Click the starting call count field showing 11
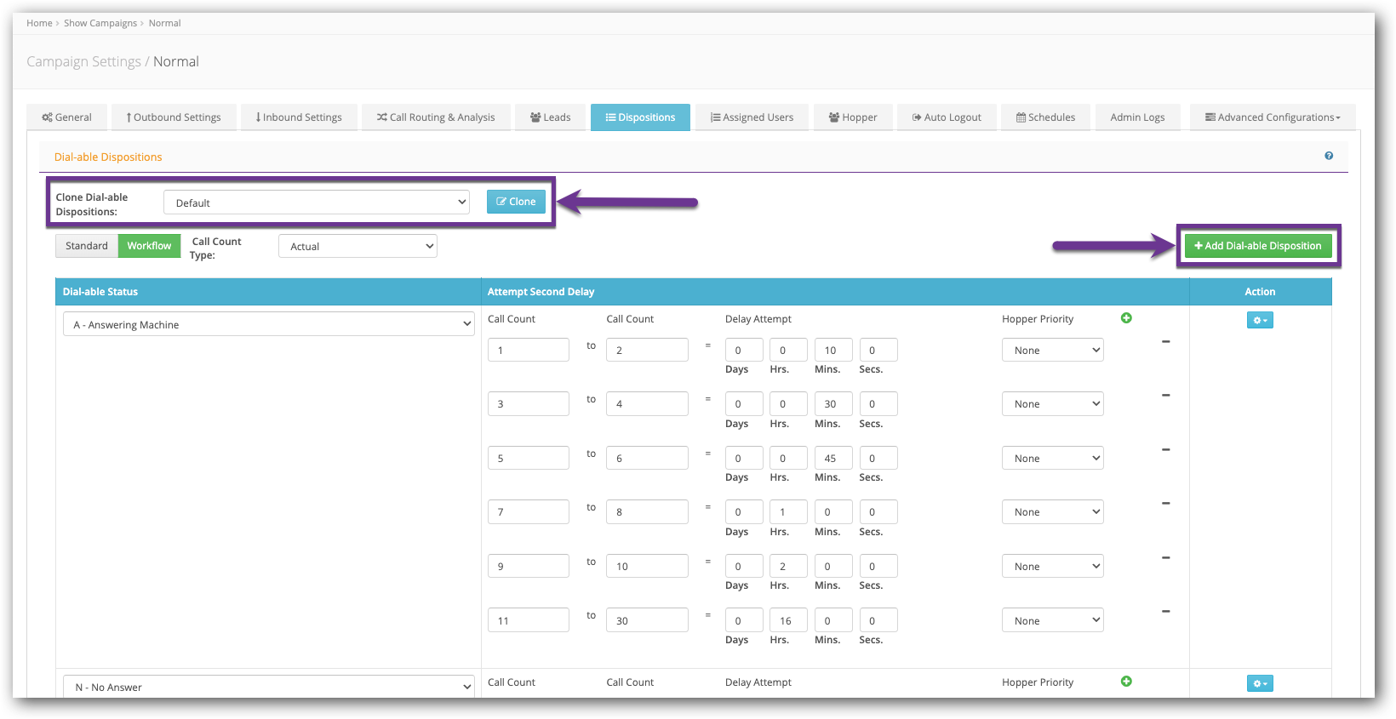The image size is (1396, 719). click(529, 620)
